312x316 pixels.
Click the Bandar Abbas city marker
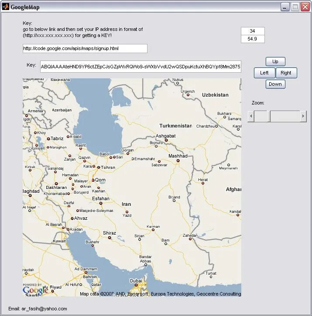(145, 265)
